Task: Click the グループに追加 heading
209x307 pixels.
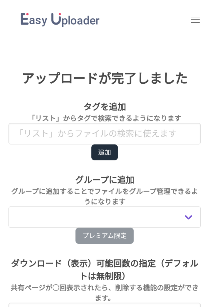Action: tap(104, 180)
